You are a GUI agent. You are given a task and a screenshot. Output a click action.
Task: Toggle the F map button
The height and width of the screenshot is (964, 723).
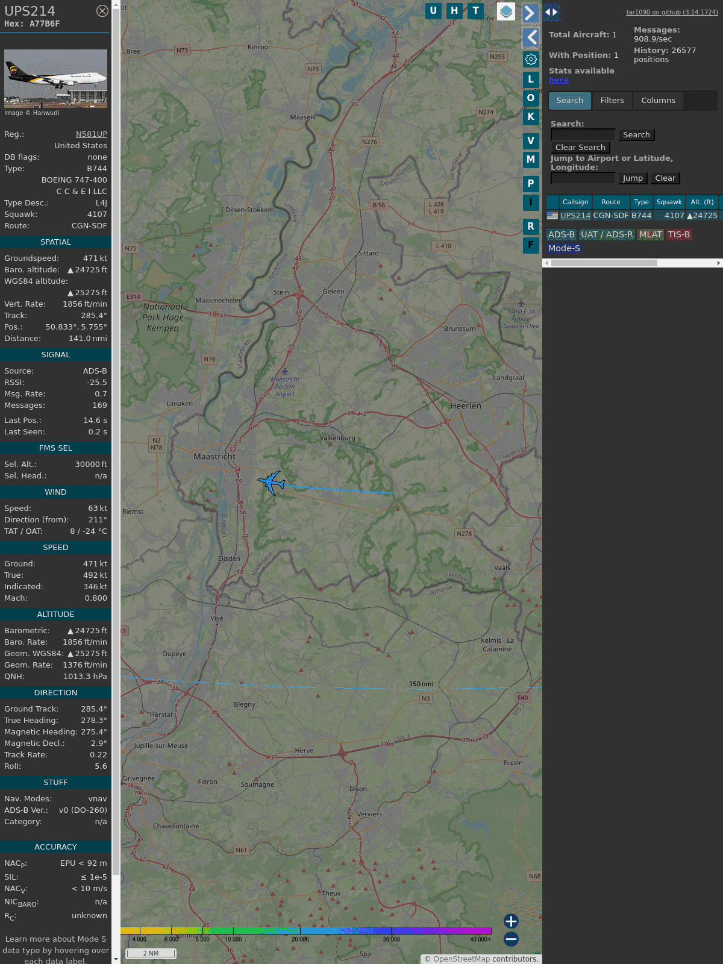(x=531, y=245)
